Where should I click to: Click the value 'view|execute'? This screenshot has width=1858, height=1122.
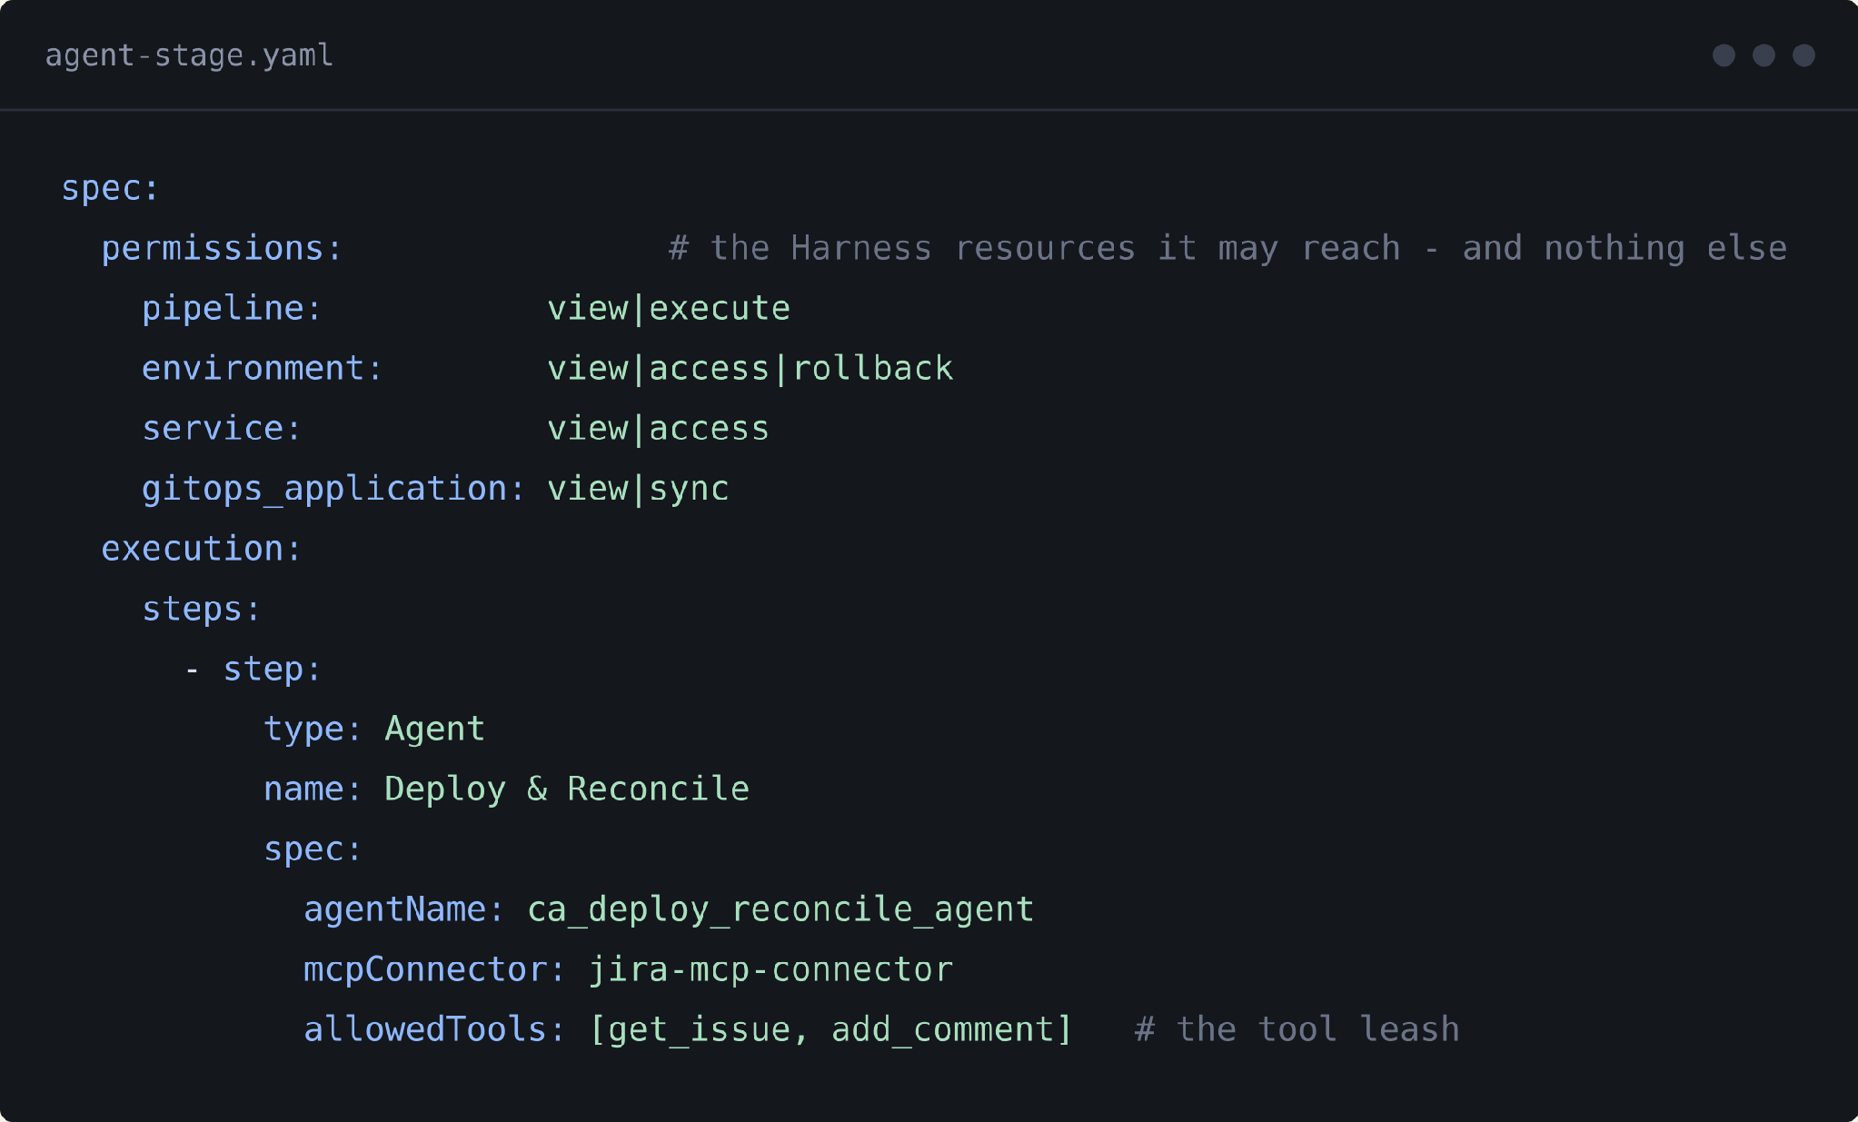[669, 308]
